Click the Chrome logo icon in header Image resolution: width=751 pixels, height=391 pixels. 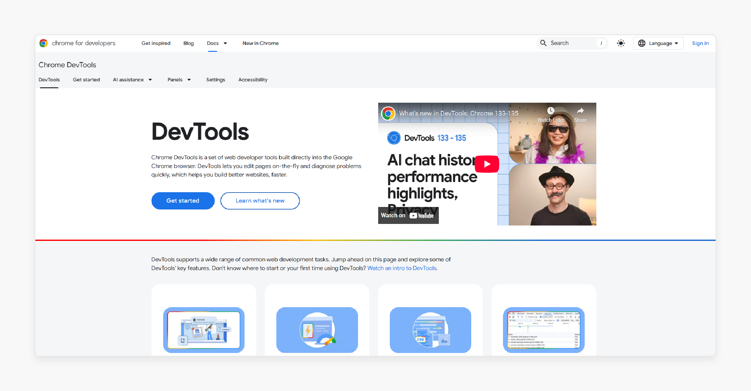click(43, 43)
